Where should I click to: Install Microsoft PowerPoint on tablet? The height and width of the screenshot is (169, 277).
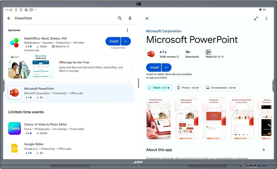(154, 67)
